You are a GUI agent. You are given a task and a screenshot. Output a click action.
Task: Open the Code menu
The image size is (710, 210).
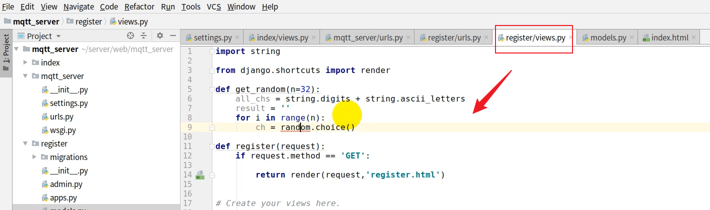coord(109,7)
